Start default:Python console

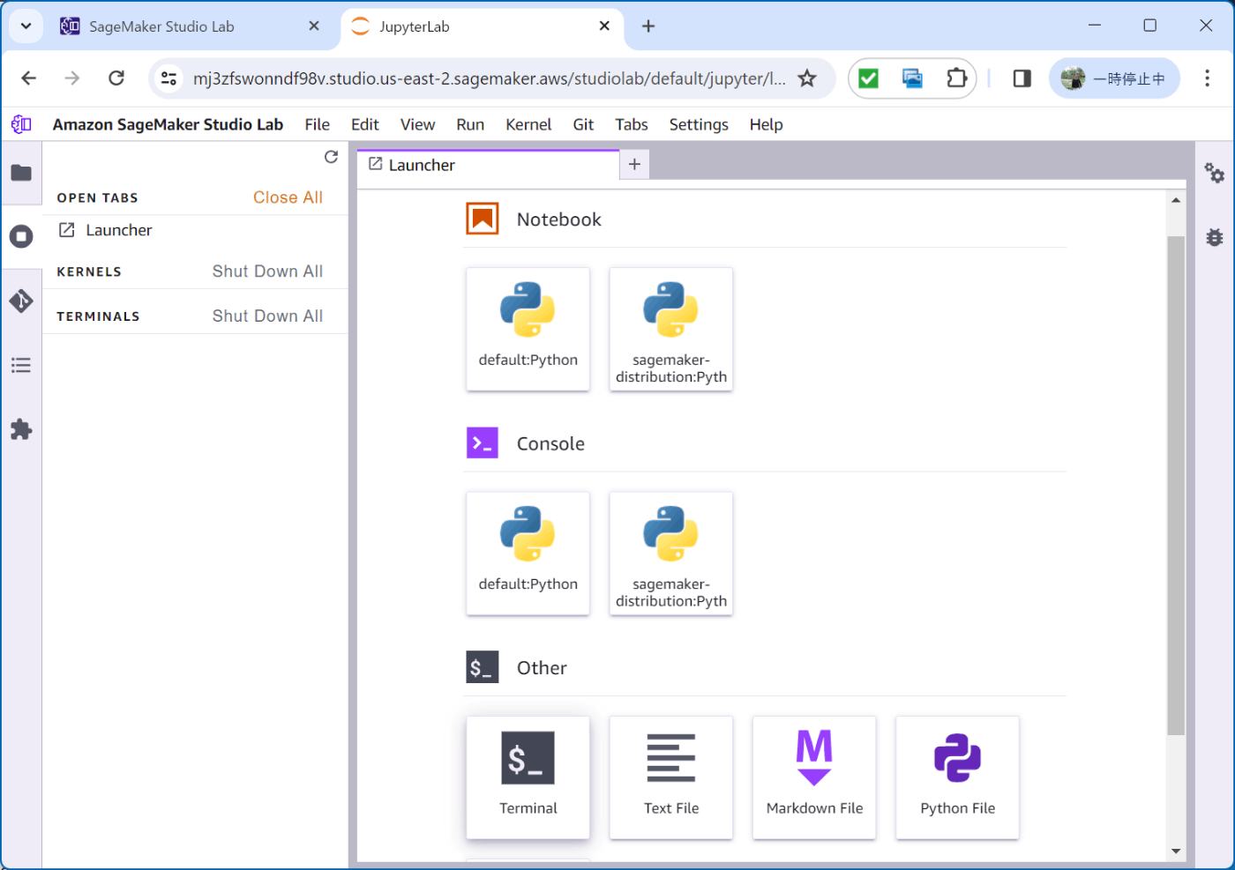tap(528, 553)
